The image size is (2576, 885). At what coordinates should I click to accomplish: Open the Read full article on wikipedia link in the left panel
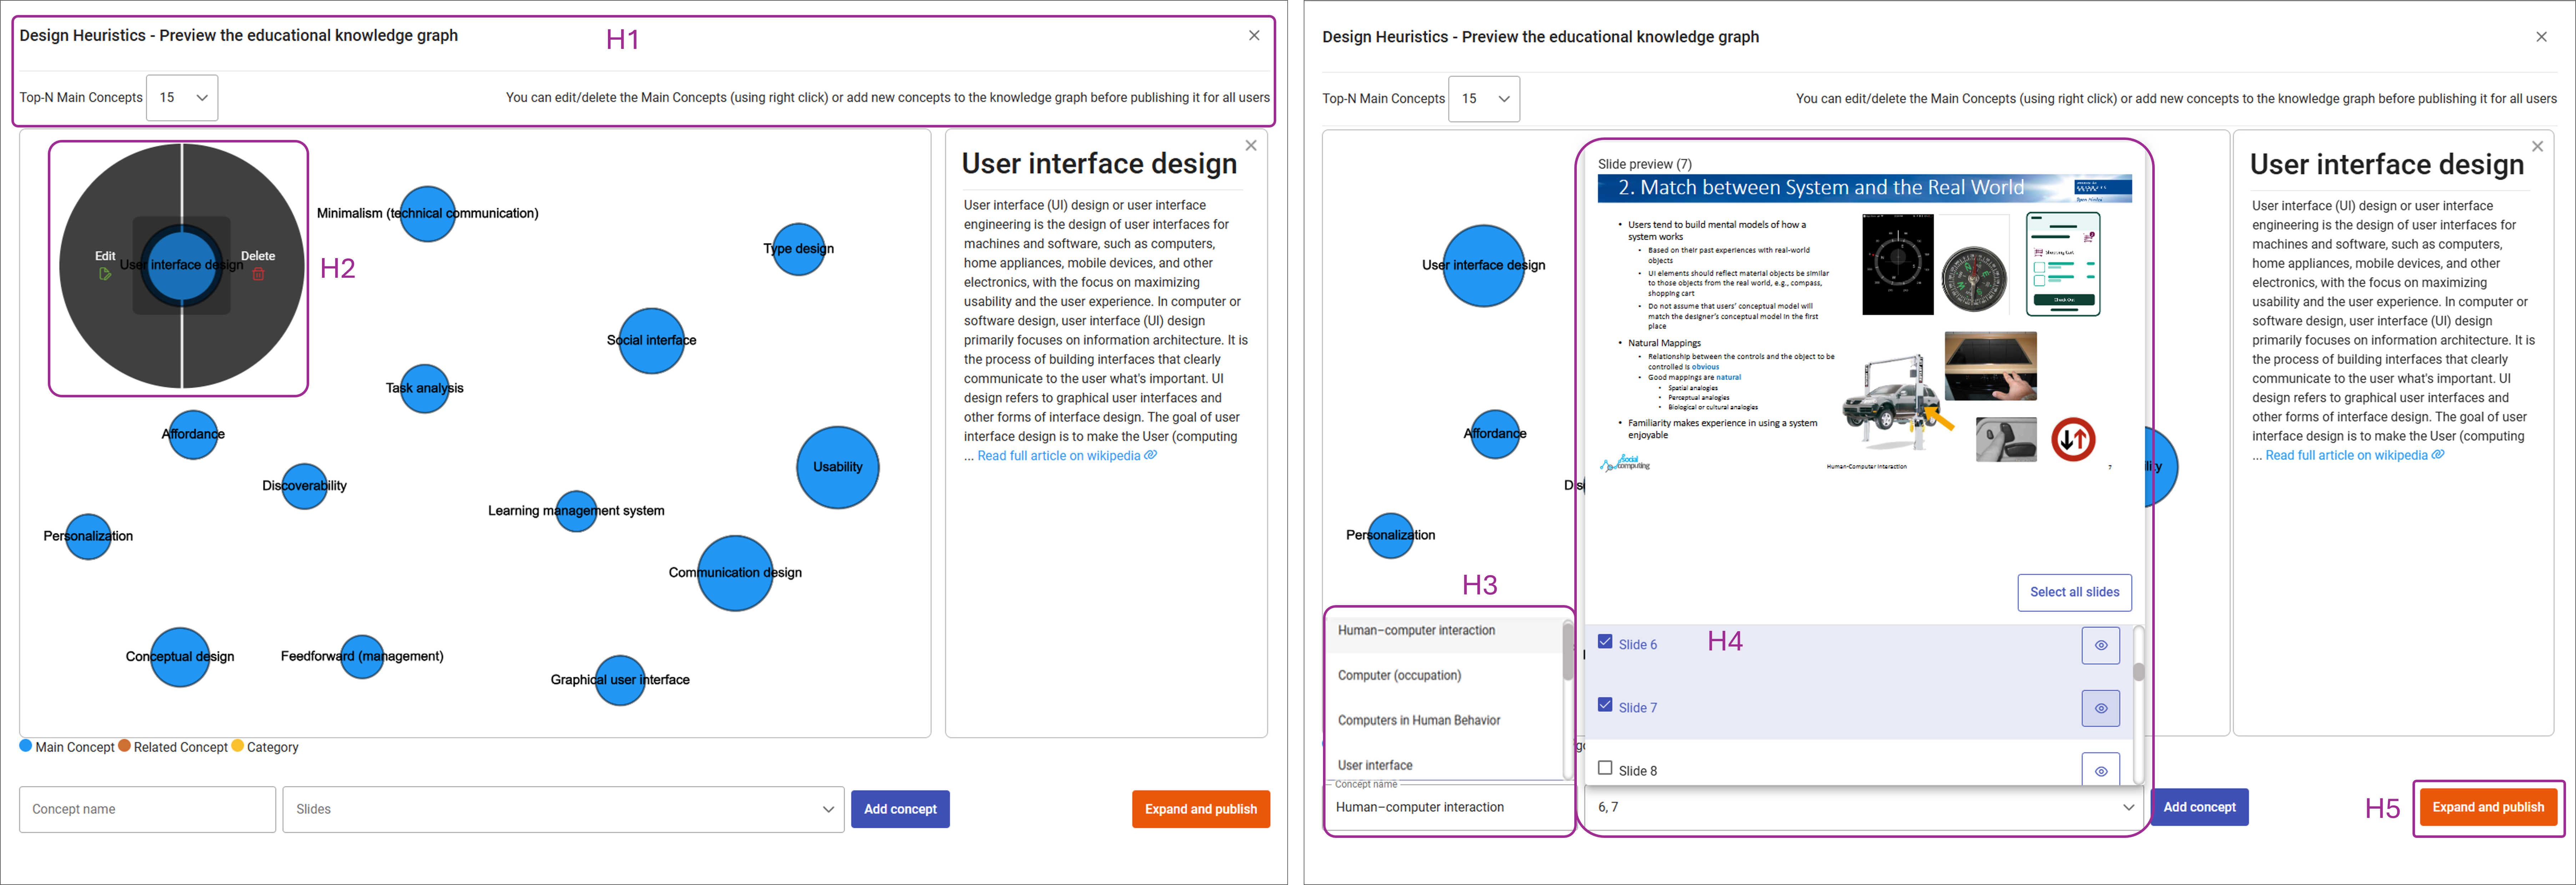1059,456
